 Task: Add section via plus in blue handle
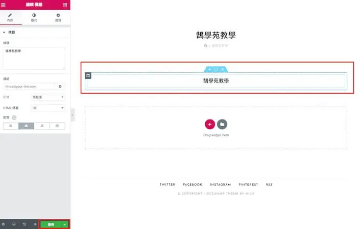(209, 69)
